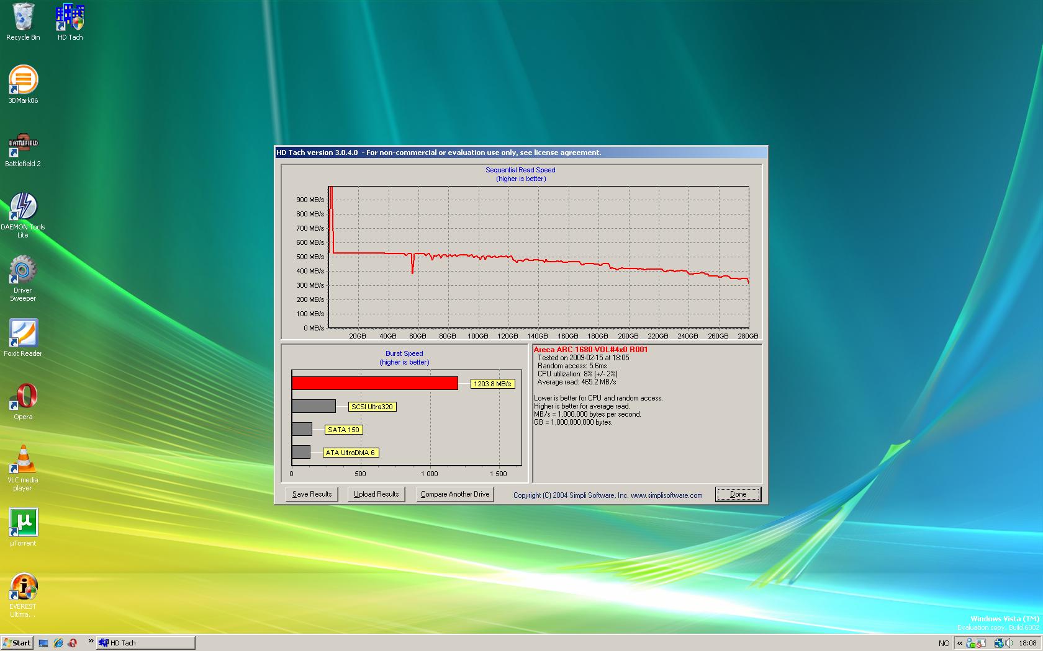This screenshot has height=651, width=1043.
Task: Click the 18:08 taskbar clock
Action: (1027, 643)
